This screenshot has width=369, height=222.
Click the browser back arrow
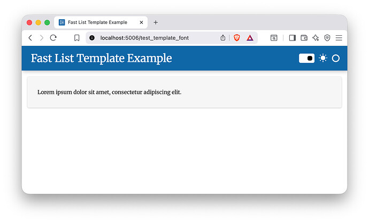click(x=30, y=38)
